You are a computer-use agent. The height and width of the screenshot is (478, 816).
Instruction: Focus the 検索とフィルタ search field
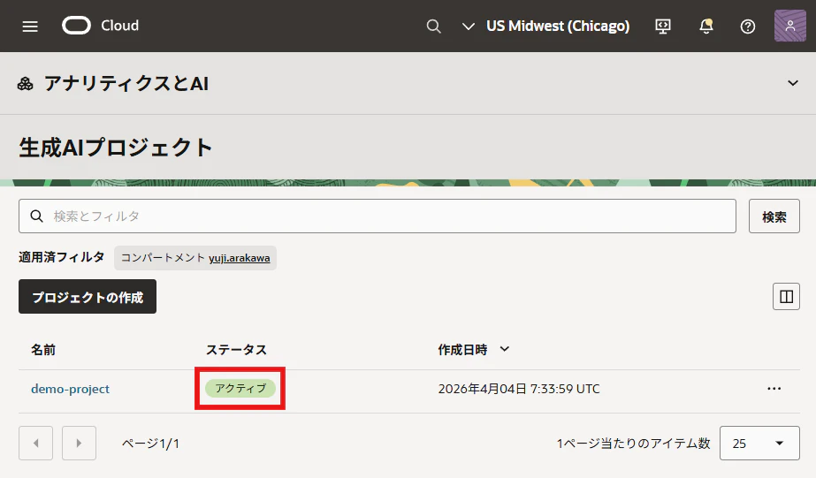coord(377,216)
